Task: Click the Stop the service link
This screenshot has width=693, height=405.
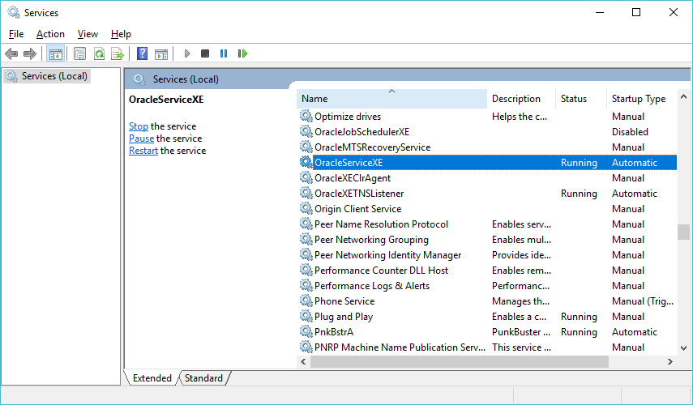Action: pos(139,126)
